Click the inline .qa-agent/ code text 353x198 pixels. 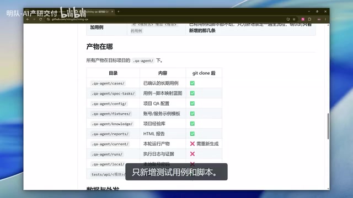point(143,61)
